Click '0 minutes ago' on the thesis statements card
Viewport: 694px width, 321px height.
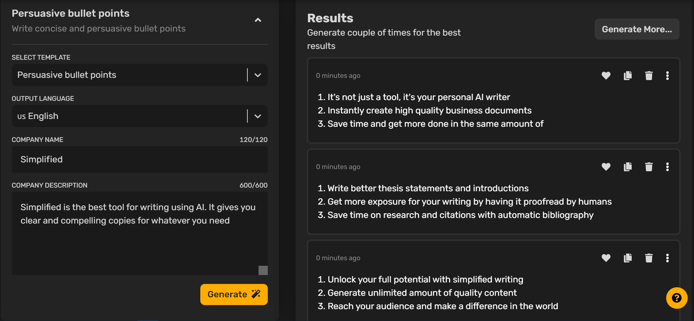(338, 167)
